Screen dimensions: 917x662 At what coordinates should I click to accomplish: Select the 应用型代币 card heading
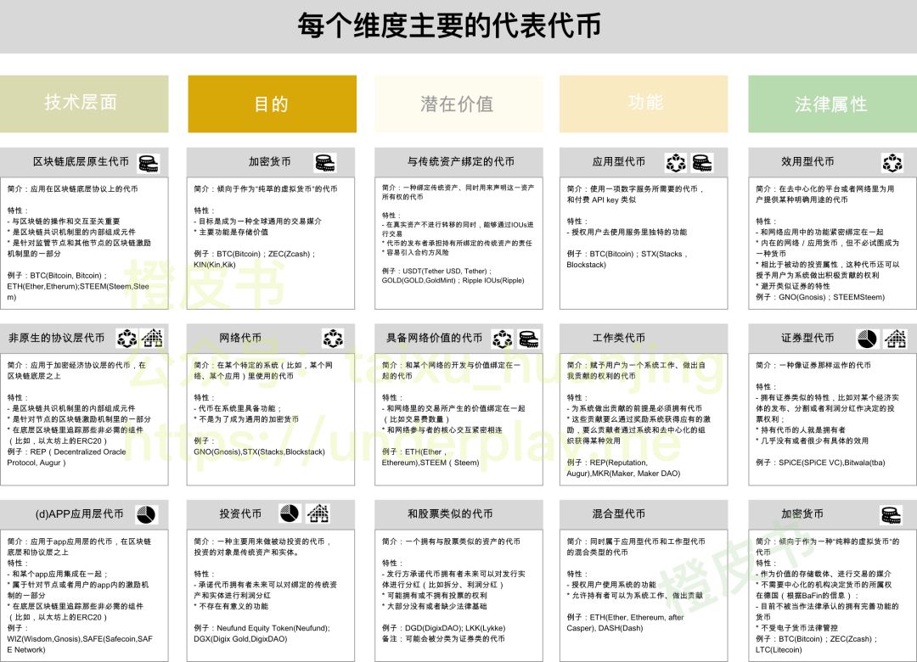(x=619, y=161)
